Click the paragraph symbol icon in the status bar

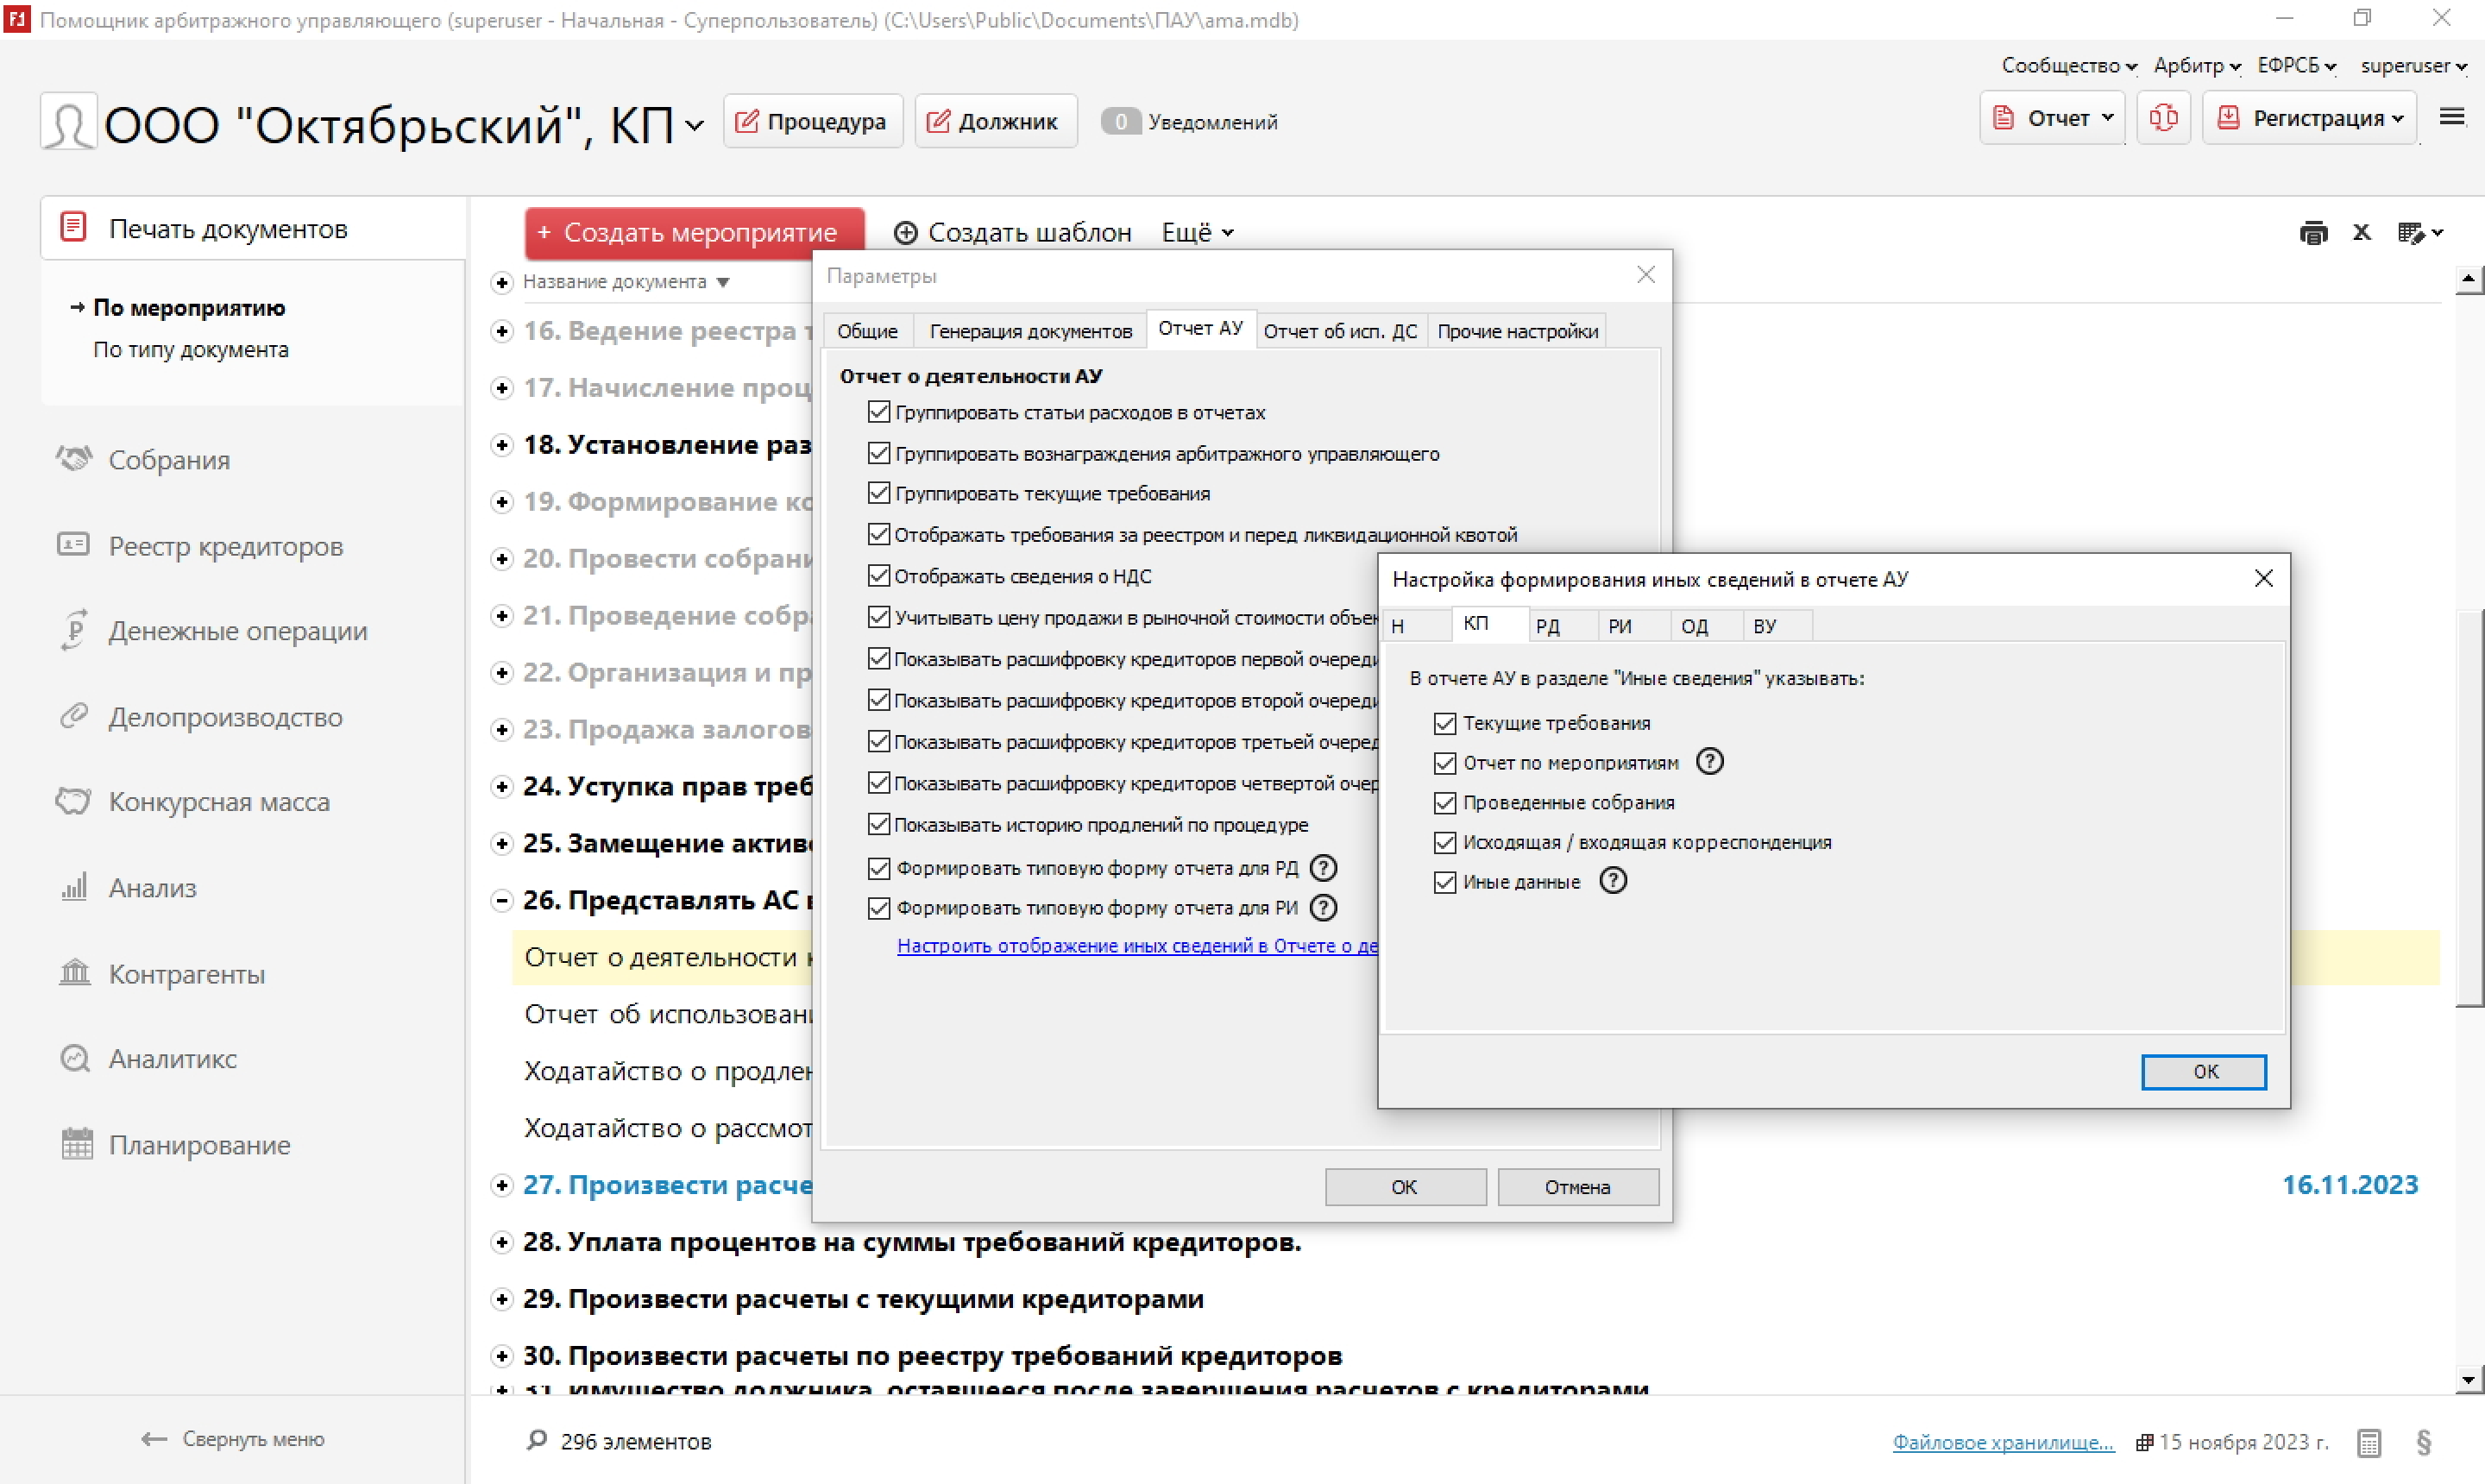pyautogui.click(x=2423, y=1442)
